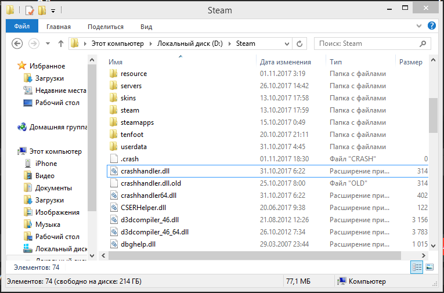Image resolution: width=444 pixels, height=293 pixels.
Task: Click New Folder quick access icon
Action: (x=42, y=10)
